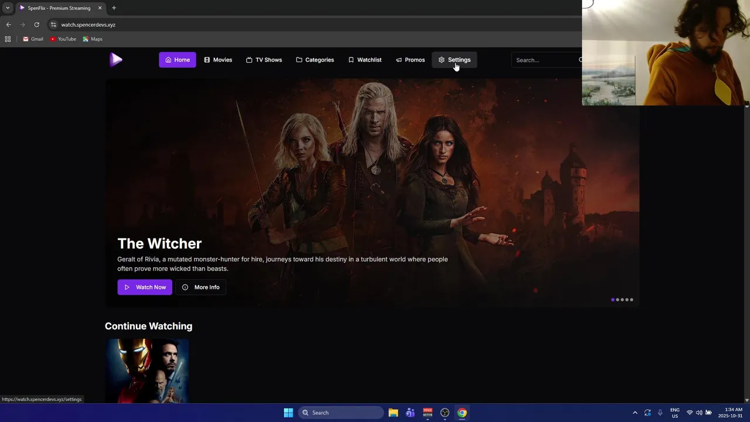Image resolution: width=750 pixels, height=422 pixels.
Task: Open the YouTube bookmark
Action: pyautogui.click(x=63, y=39)
